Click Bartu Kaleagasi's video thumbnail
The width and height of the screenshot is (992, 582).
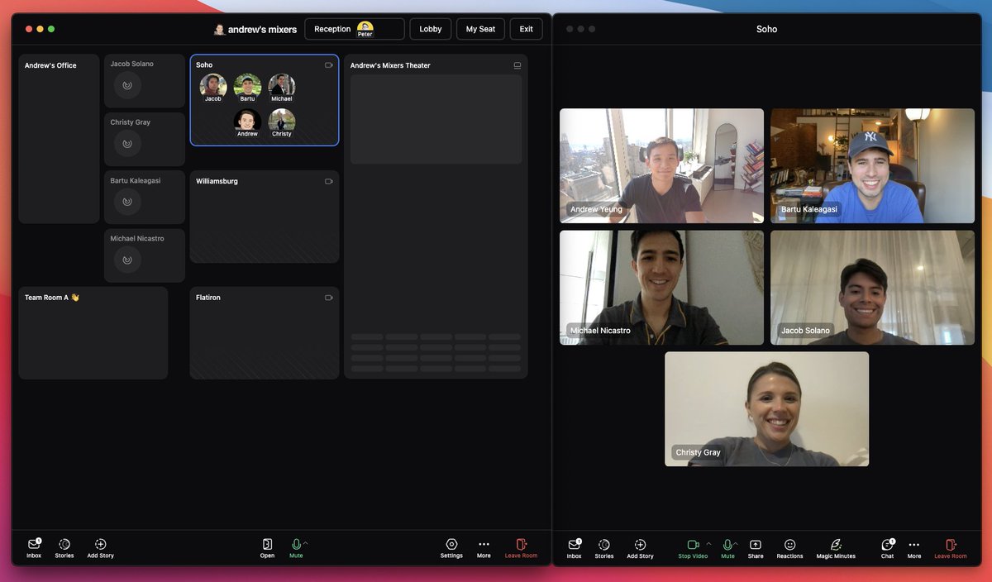(x=872, y=165)
